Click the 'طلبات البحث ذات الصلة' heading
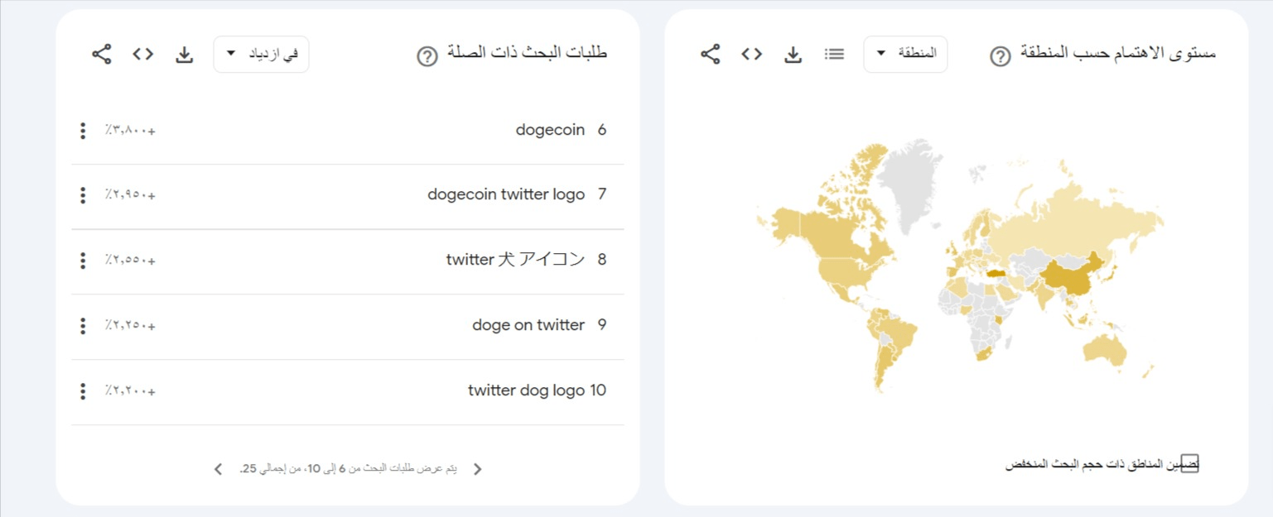Image resolution: width=1273 pixels, height=517 pixels. (x=527, y=53)
